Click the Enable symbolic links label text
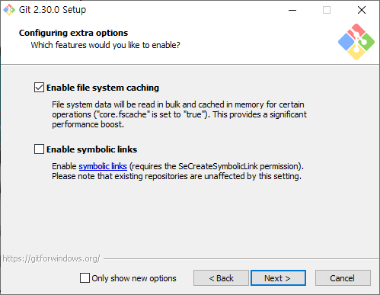 91,149
